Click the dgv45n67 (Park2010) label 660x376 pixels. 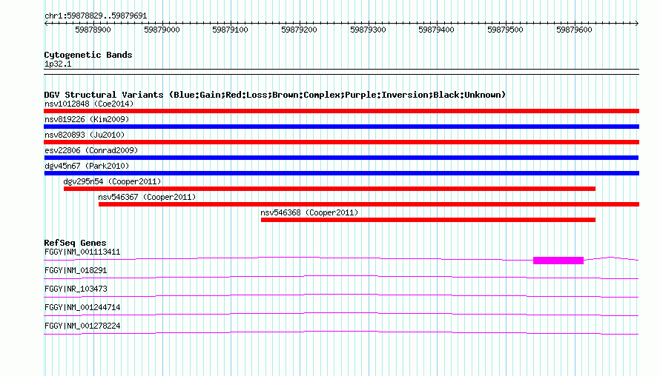pyautogui.click(x=87, y=166)
